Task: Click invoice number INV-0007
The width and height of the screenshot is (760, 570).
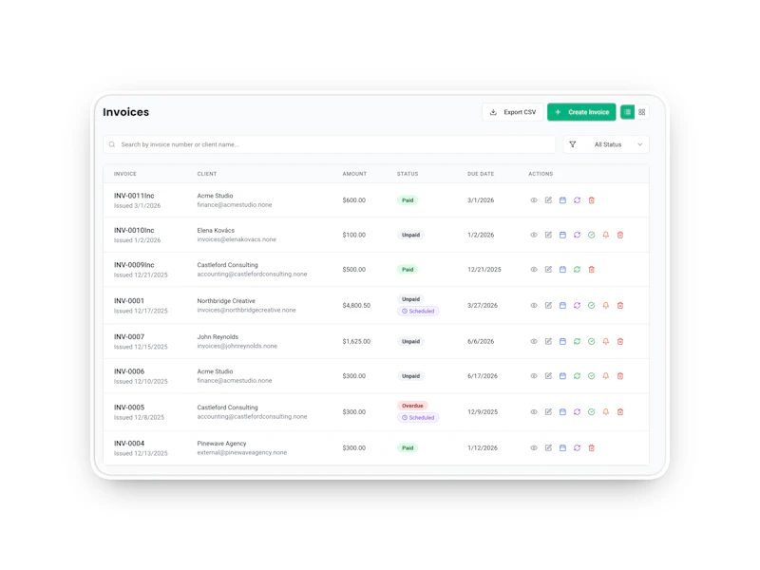Action: (x=129, y=337)
